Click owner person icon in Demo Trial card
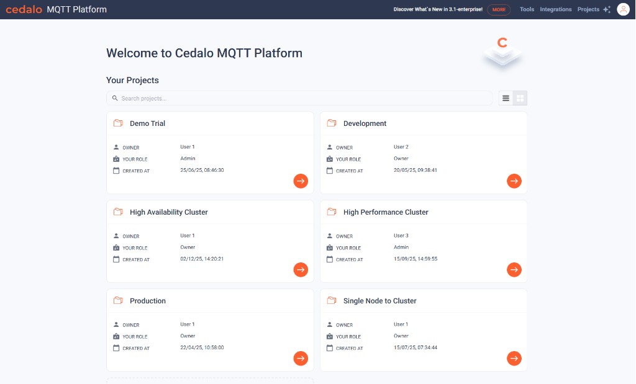This screenshot has height=384, width=636. point(116,147)
